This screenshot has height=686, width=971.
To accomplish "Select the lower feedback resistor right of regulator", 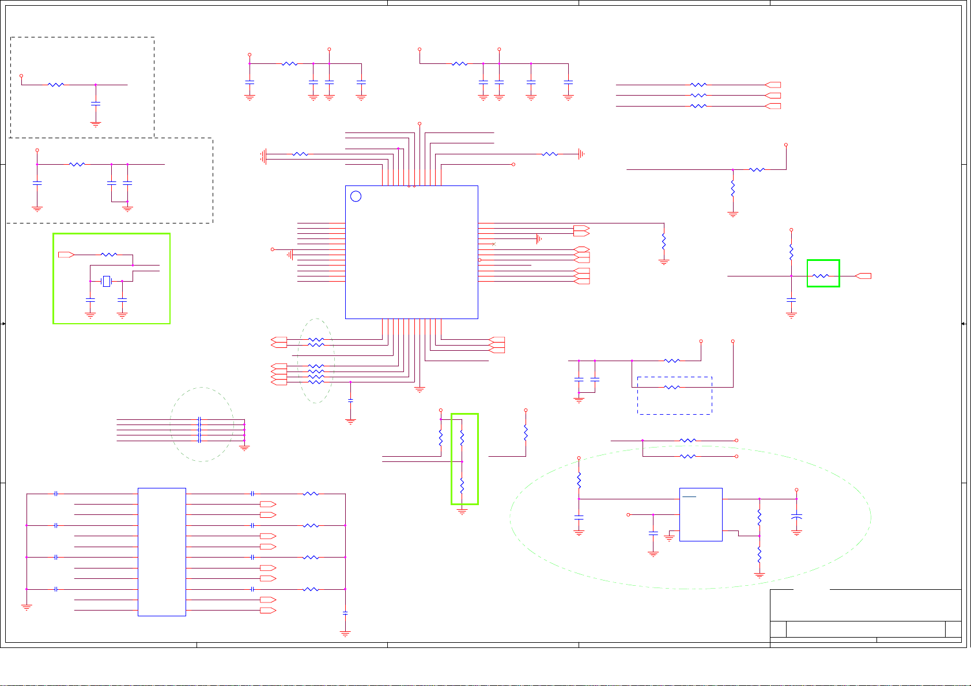I will (760, 555).
